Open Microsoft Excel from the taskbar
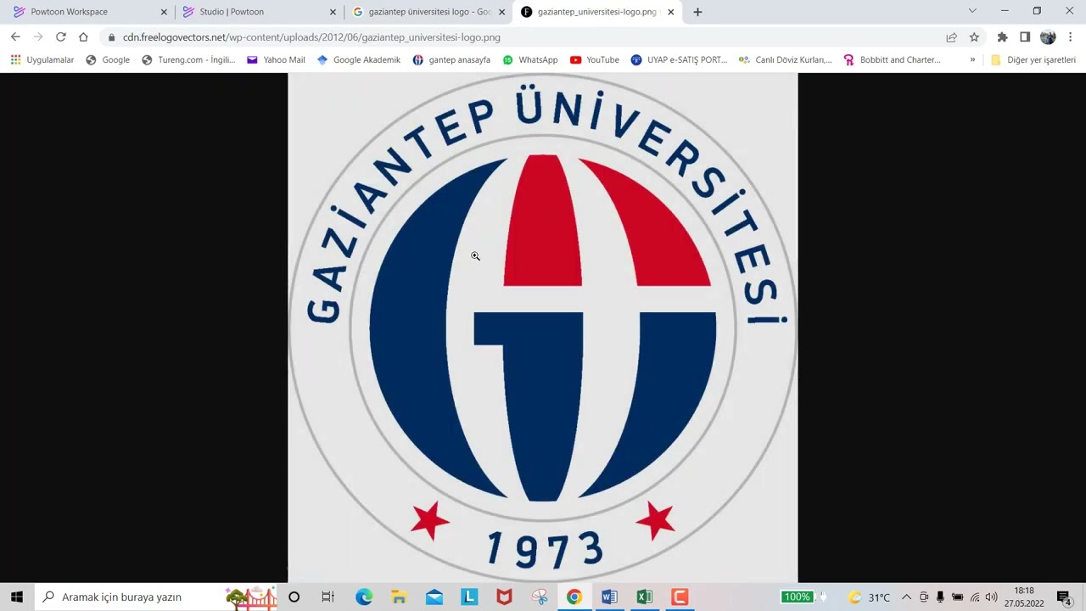 [x=645, y=597]
